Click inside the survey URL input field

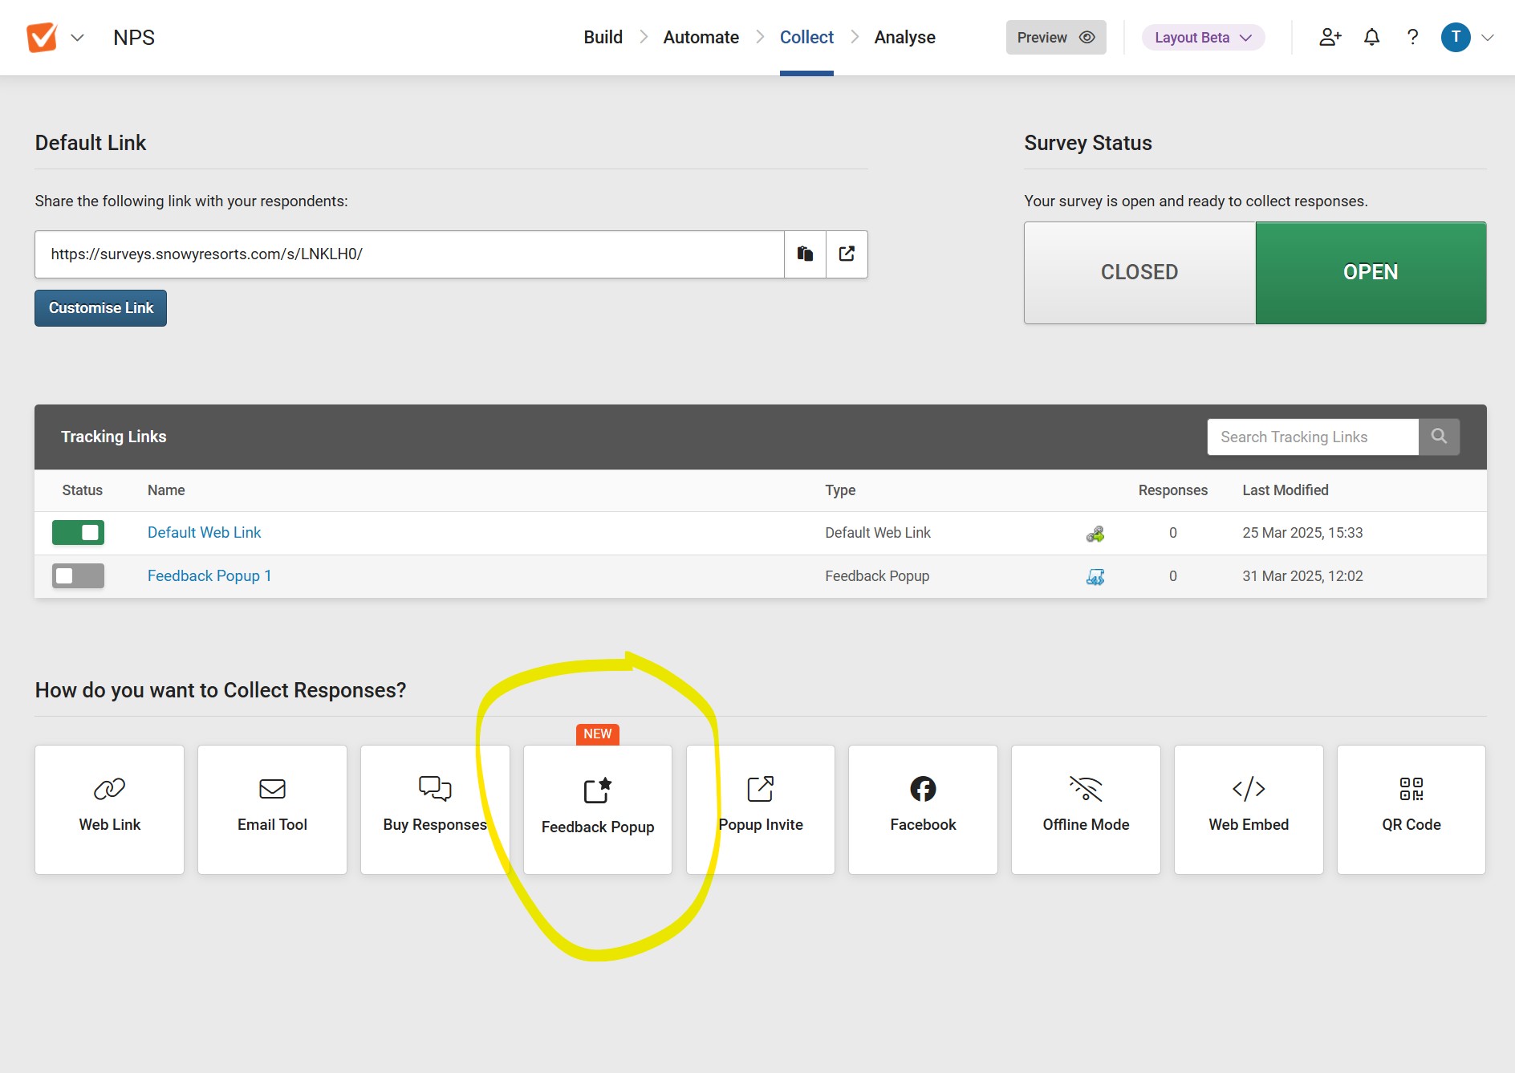(x=409, y=254)
